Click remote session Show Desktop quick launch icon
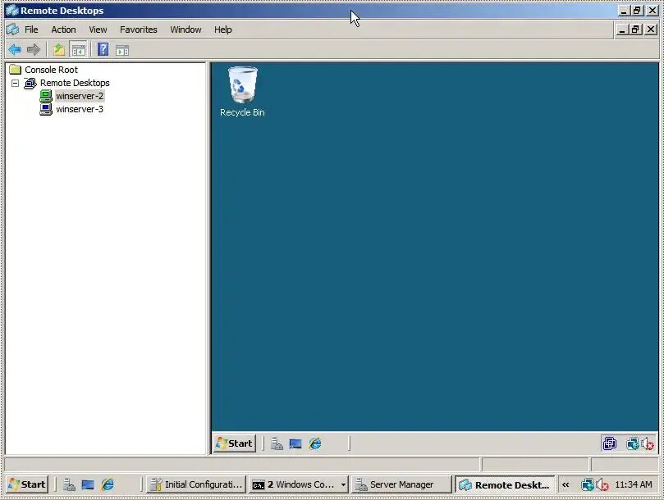664x500 pixels. click(295, 443)
